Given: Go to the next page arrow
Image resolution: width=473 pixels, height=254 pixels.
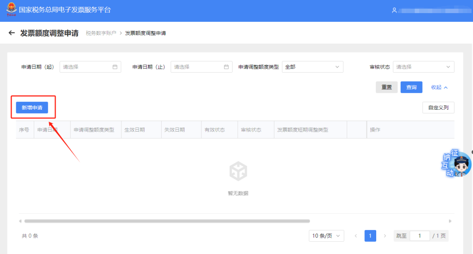Looking at the screenshot, I should point(385,236).
